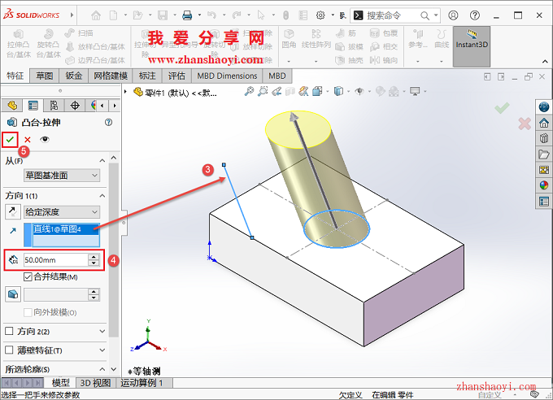Image resolution: width=553 pixels, height=400 pixels.
Task: Open the 给定深度 end condition dropdown
Action: click(63, 212)
